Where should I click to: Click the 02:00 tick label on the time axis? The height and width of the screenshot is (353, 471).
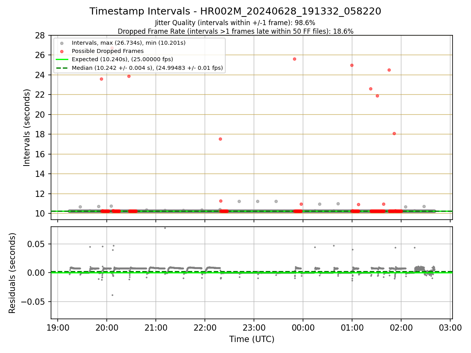click(x=401, y=327)
